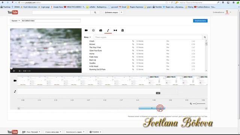Viewport: 240px width, 135px height.
Task: Click the audio search input field
Action: point(148,37)
